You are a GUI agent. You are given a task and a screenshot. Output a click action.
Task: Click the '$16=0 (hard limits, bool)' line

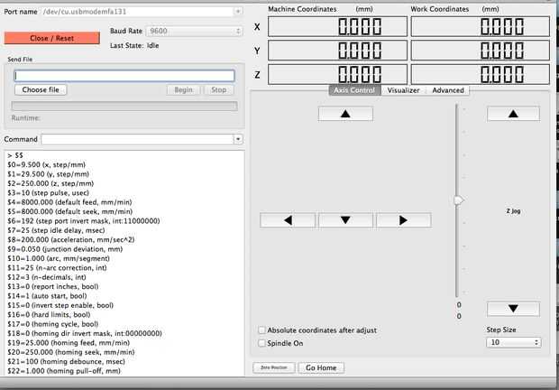click(49, 314)
